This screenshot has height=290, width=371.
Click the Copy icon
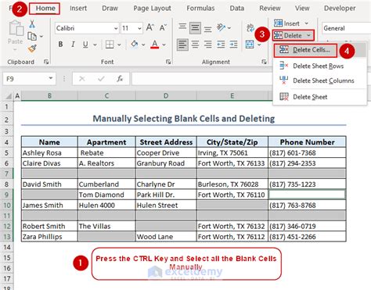click(32, 36)
